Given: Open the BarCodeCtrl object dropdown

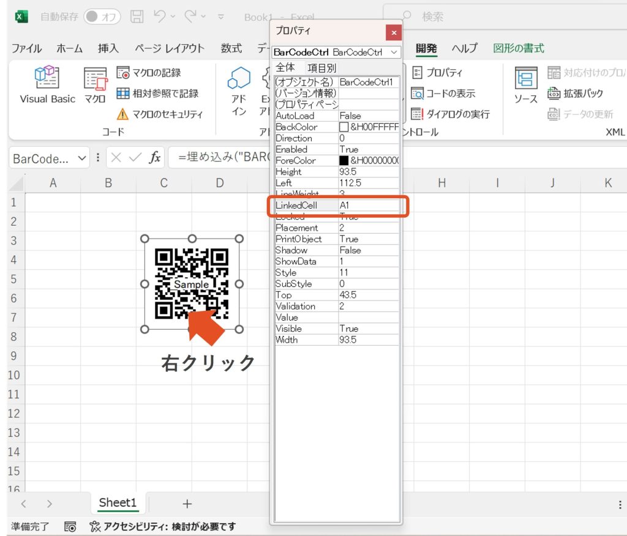Looking at the screenshot, I should tap(394, 53).
